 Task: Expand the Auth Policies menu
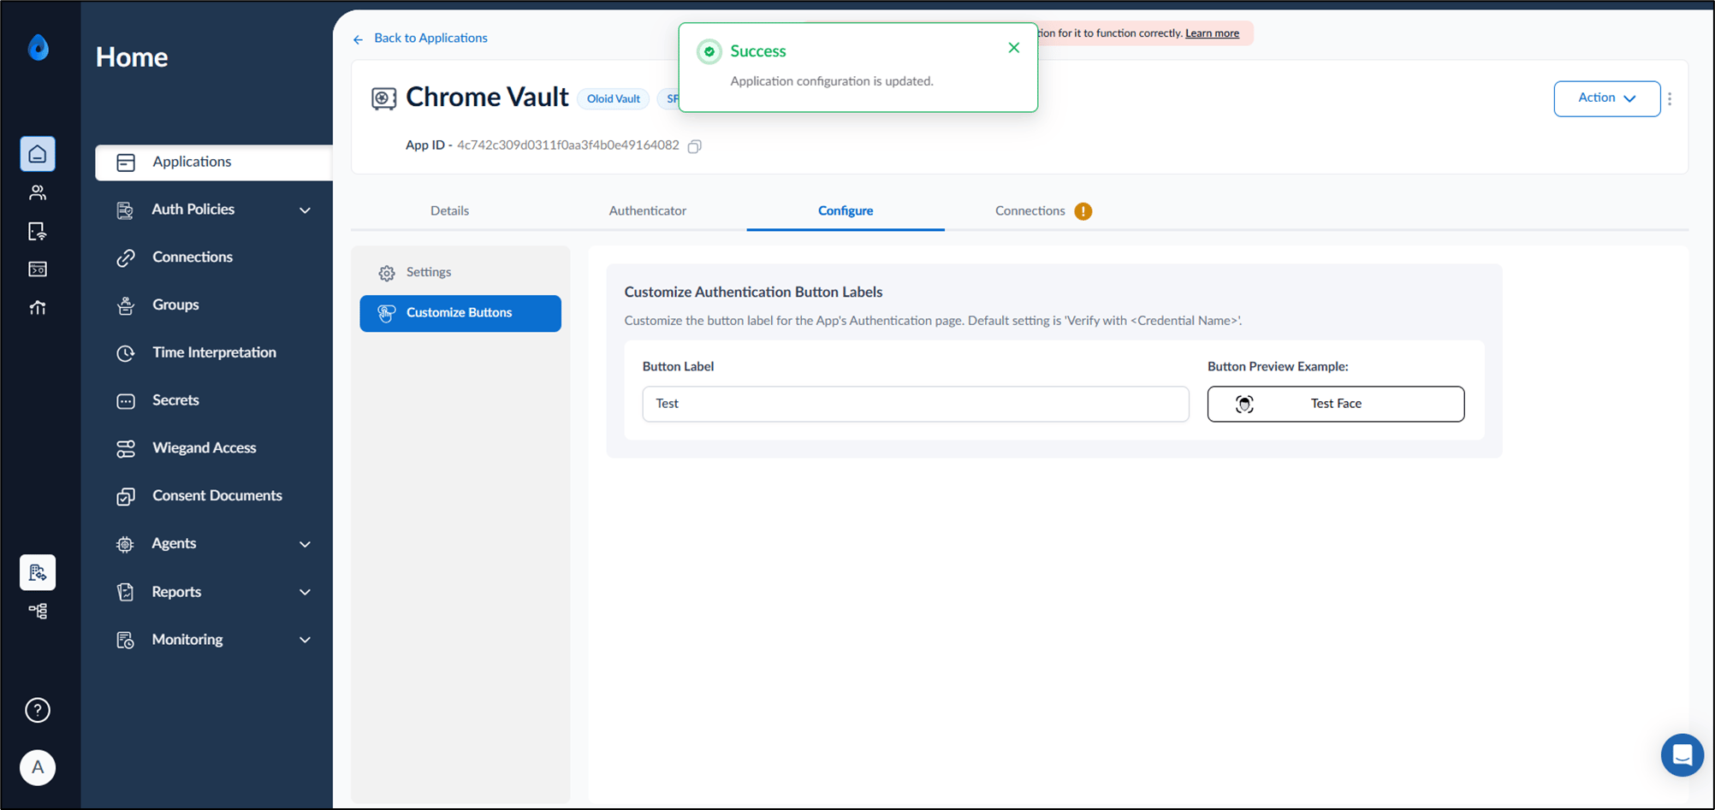[x=213, y=210]
